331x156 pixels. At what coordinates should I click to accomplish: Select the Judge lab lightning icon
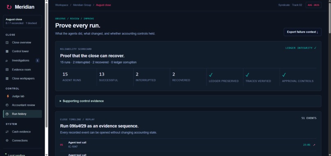pyautogui.click(x=8, y=96)
